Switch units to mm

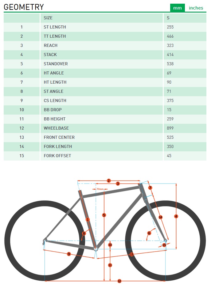pos(178,8)
